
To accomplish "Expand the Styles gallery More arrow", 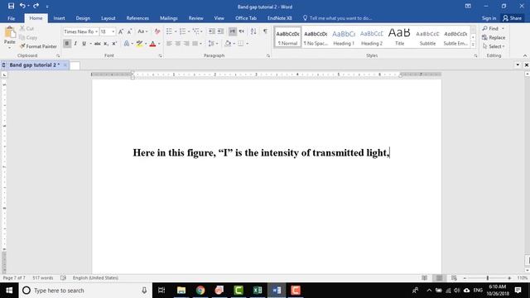I will [473, 44].
